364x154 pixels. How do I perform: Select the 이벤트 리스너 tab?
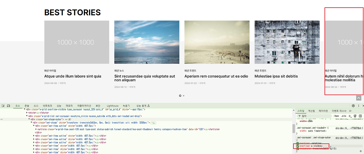click(x=339, y=111)
